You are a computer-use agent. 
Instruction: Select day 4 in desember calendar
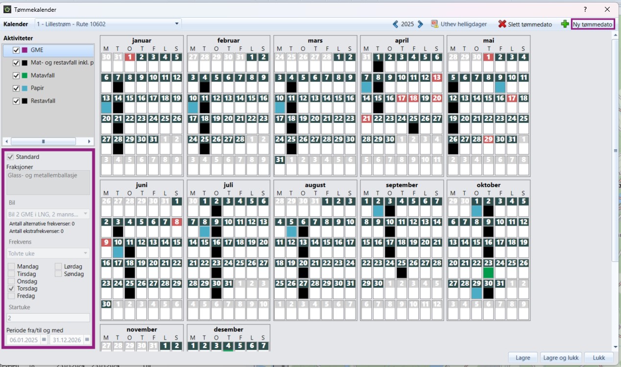point(228,345)
